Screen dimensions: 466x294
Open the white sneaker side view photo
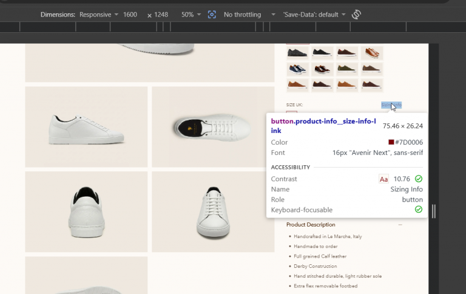[x=86, y=127]
